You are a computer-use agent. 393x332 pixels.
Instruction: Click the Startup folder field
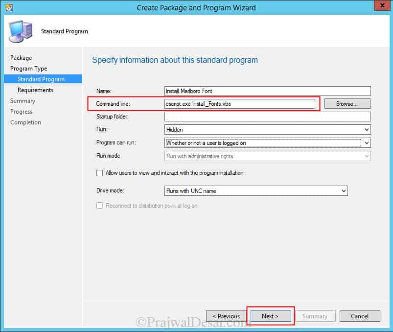tap(267, 117)
